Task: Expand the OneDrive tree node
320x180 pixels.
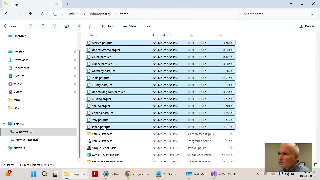Action: click(4, 36)
